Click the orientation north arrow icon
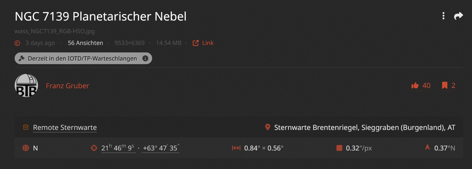Screen dimensions: 472x169 click(x=427, y=148)
